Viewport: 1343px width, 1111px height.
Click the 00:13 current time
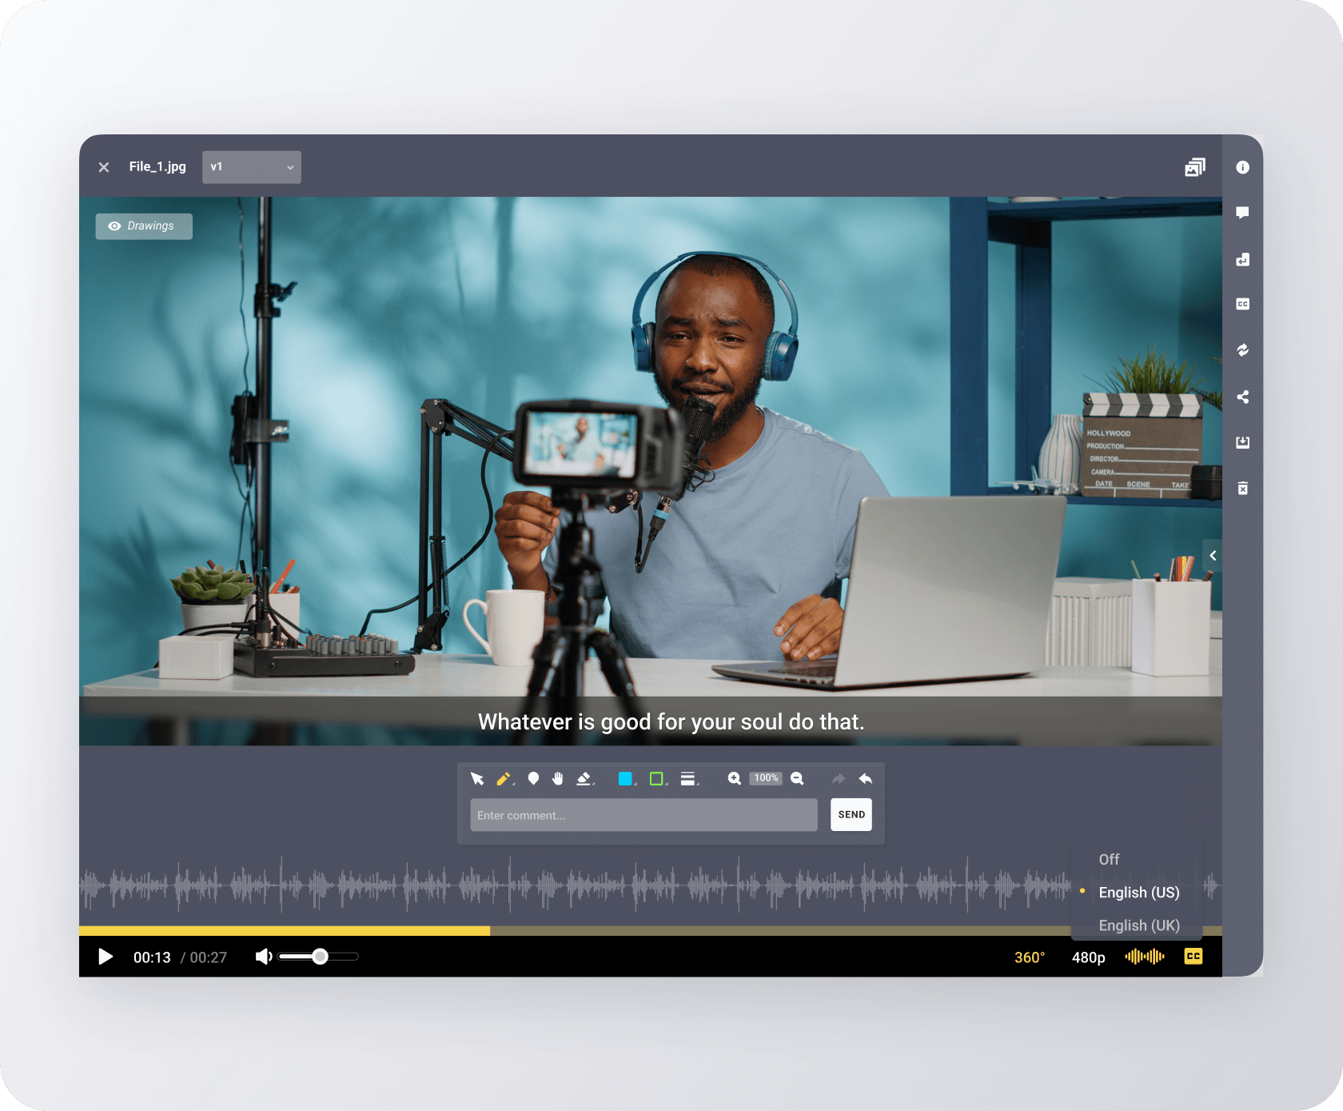click(152, 957)
